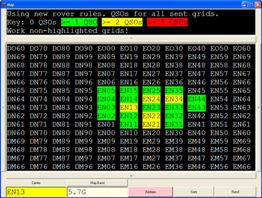The height and width of the screenshot is (198, 262).
Task: Select the yellow grid cell EN24
Action: pyautogui.click(x=151, y=99)
